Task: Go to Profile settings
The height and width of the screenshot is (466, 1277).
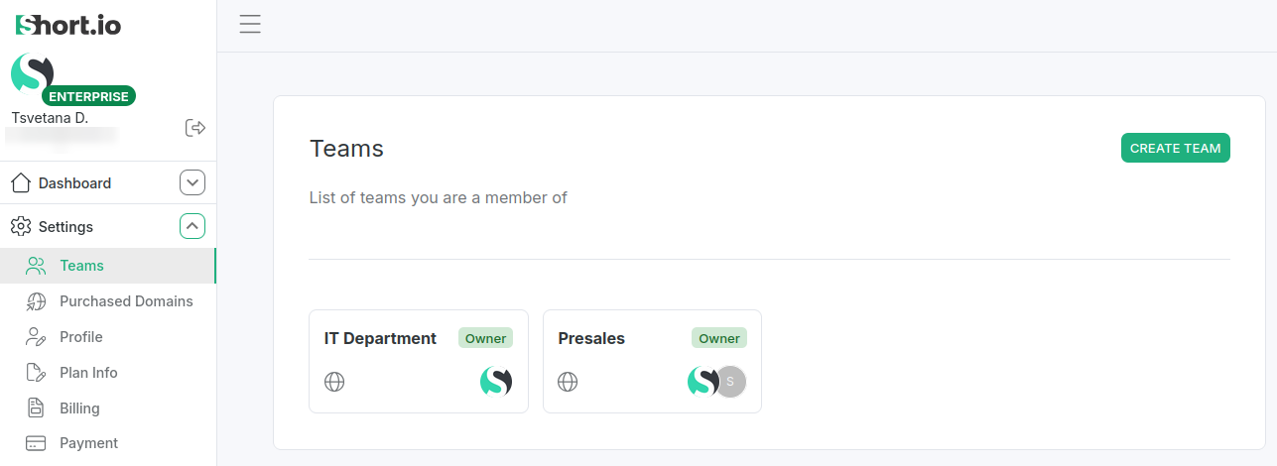Action: click(80, 337)
